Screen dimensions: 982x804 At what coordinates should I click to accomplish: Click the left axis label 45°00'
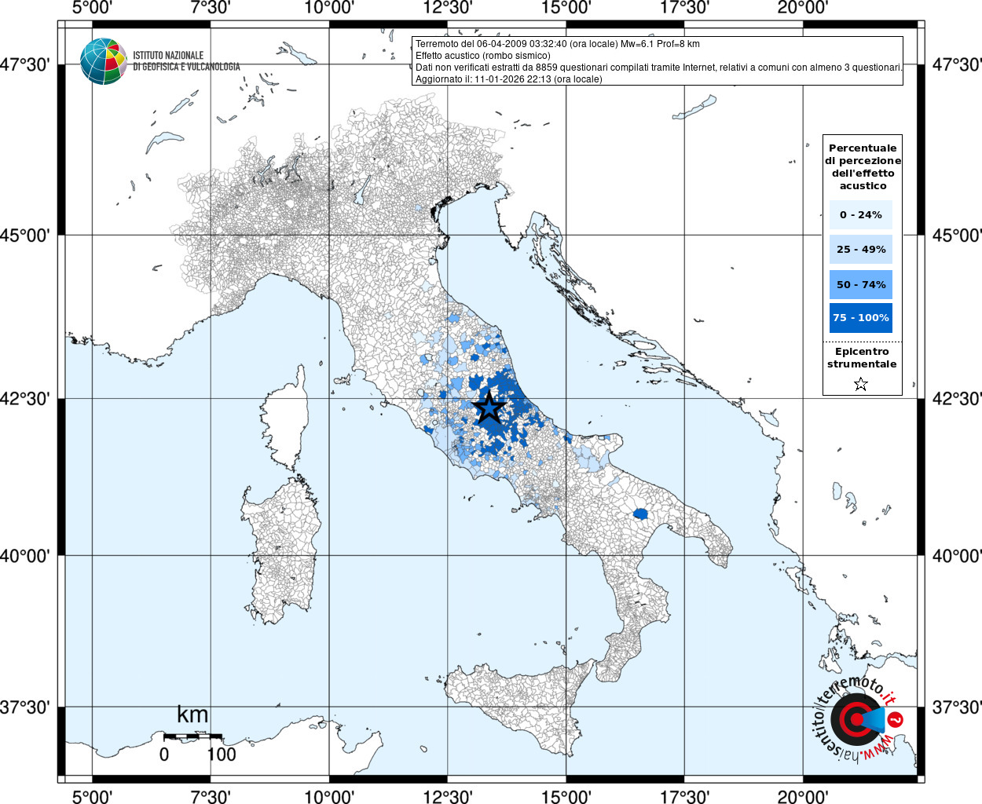(x=24, y=235)
